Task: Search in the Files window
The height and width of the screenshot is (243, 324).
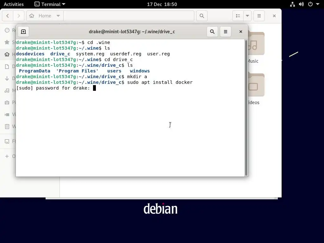Action: [x=202, y=16]
